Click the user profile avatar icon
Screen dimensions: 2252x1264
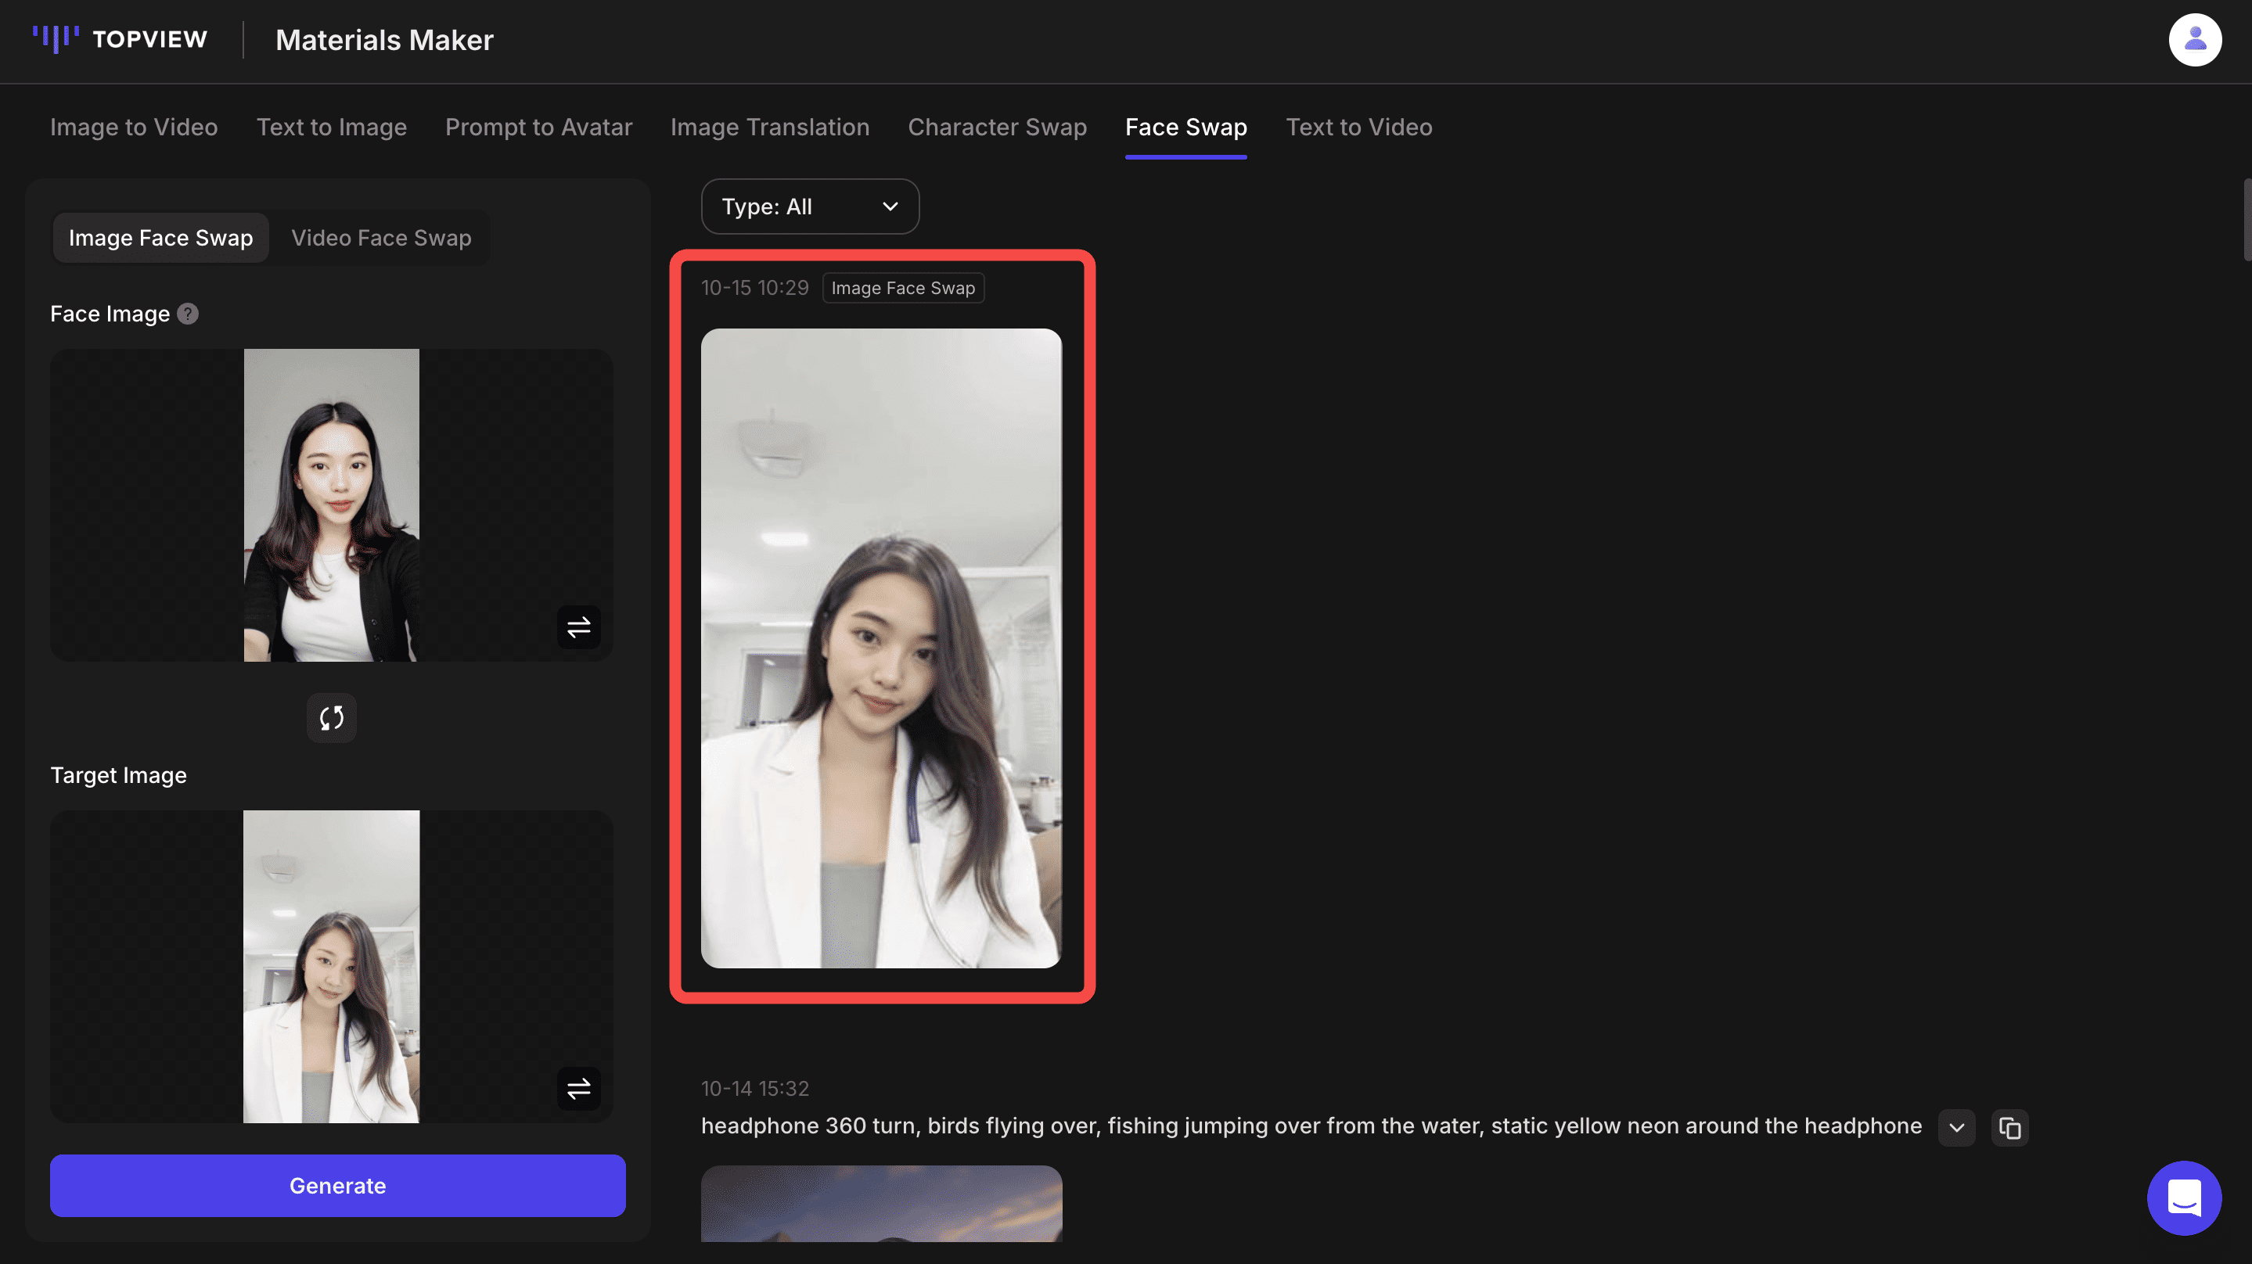coord(2194,40)
